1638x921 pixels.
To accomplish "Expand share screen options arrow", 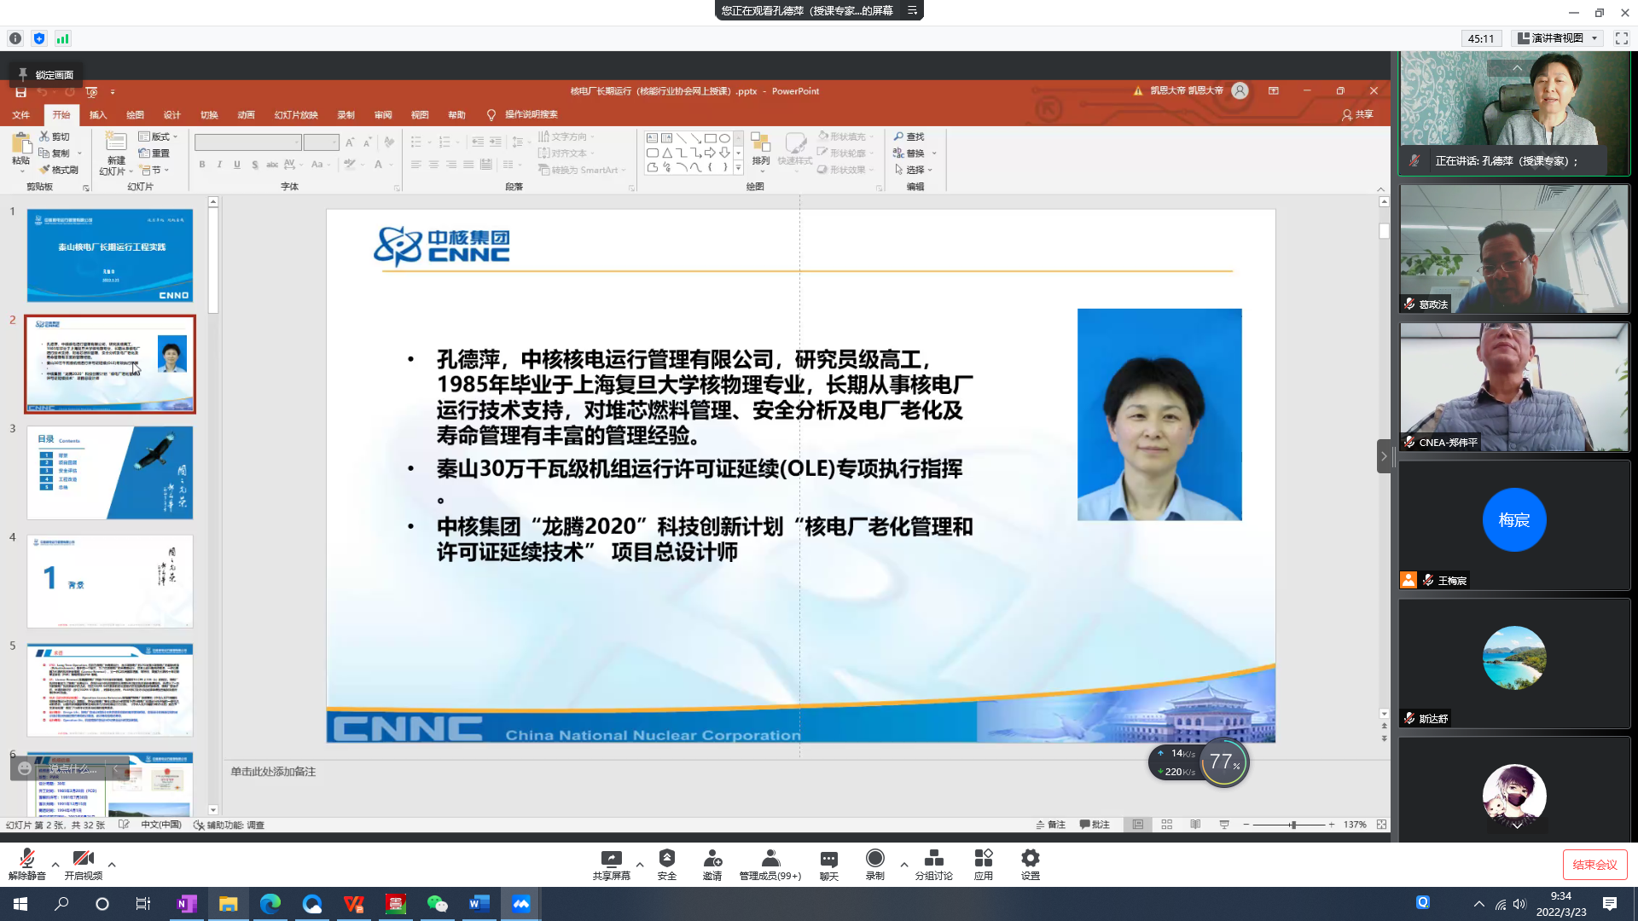I will (640, 865).
